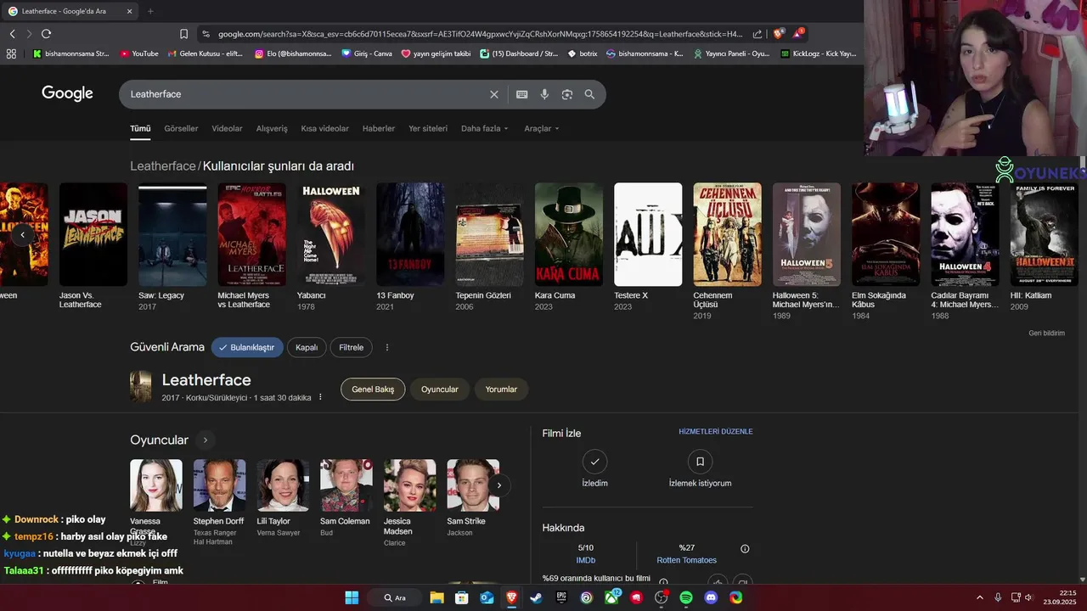1087x611 pixels.
Task: Open the Windows Start menu
Action: tap(352, 597)
